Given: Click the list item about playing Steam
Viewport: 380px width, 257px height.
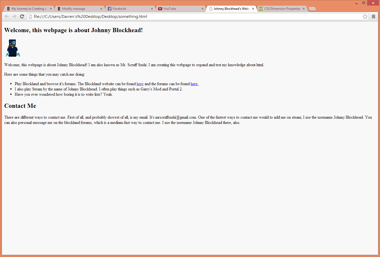Looking at the screenshot, I should point(98,89).
